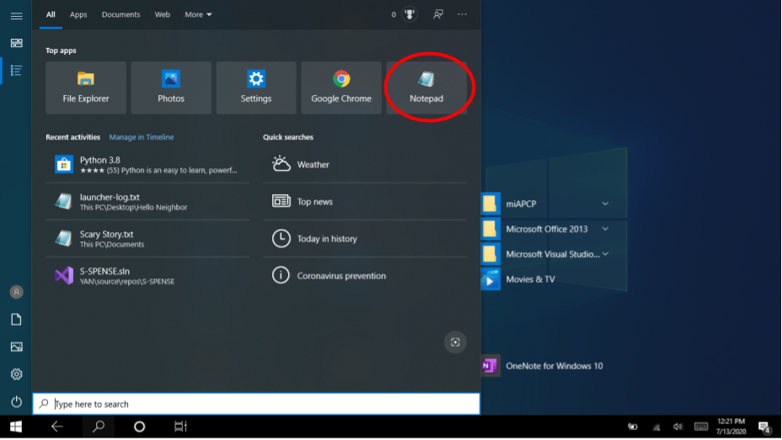Click the Power icon in the Start sidebar
This screenshot has width=782, height=440.
pyautogui.click(x=17, y=401)
